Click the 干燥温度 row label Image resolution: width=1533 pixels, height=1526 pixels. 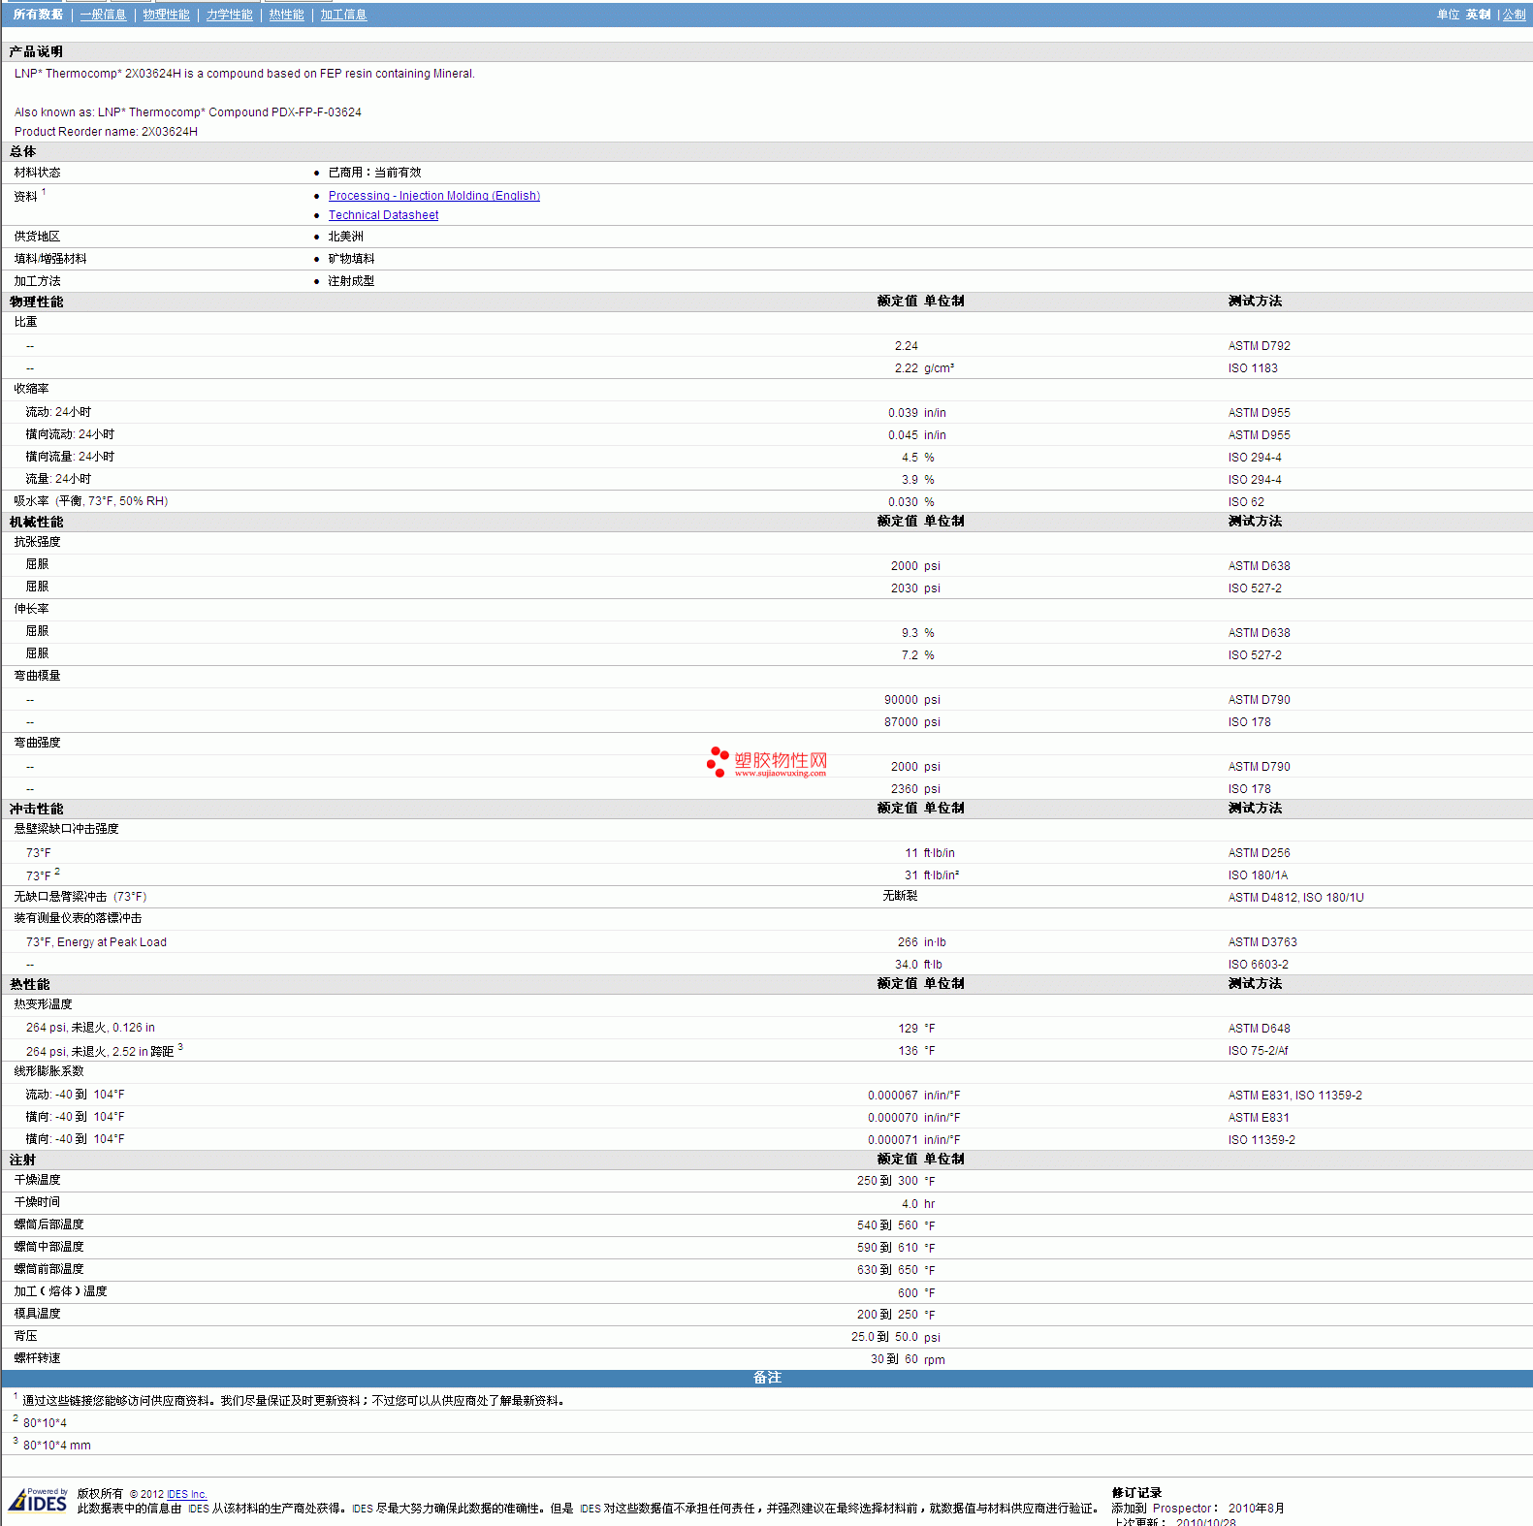click(x=37, y=1180)
